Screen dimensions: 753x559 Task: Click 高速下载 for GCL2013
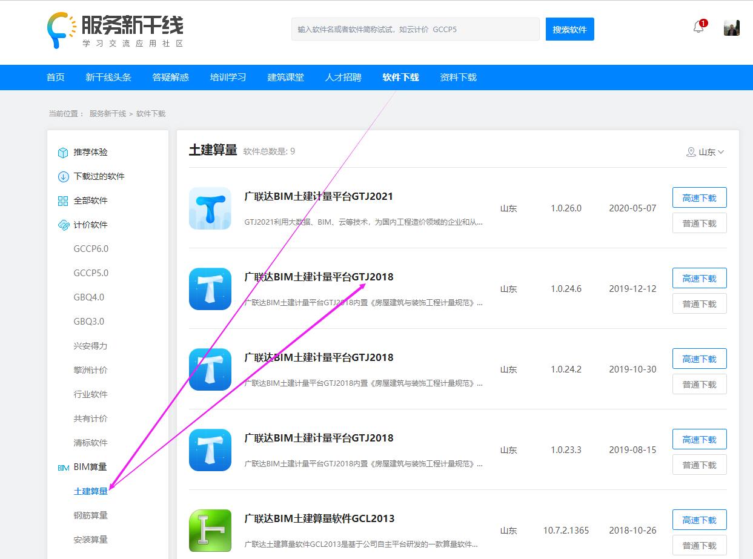700,520
